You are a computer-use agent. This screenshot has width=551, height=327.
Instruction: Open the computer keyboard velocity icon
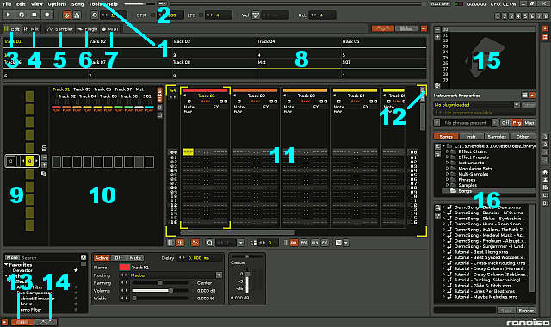coord(256,15)
